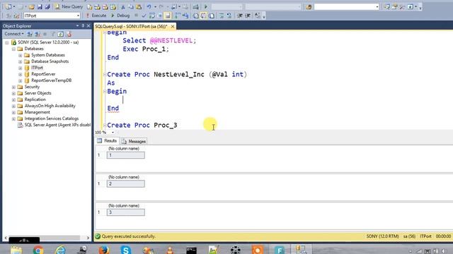Open Firefox from the taskbar

point(104,249)
